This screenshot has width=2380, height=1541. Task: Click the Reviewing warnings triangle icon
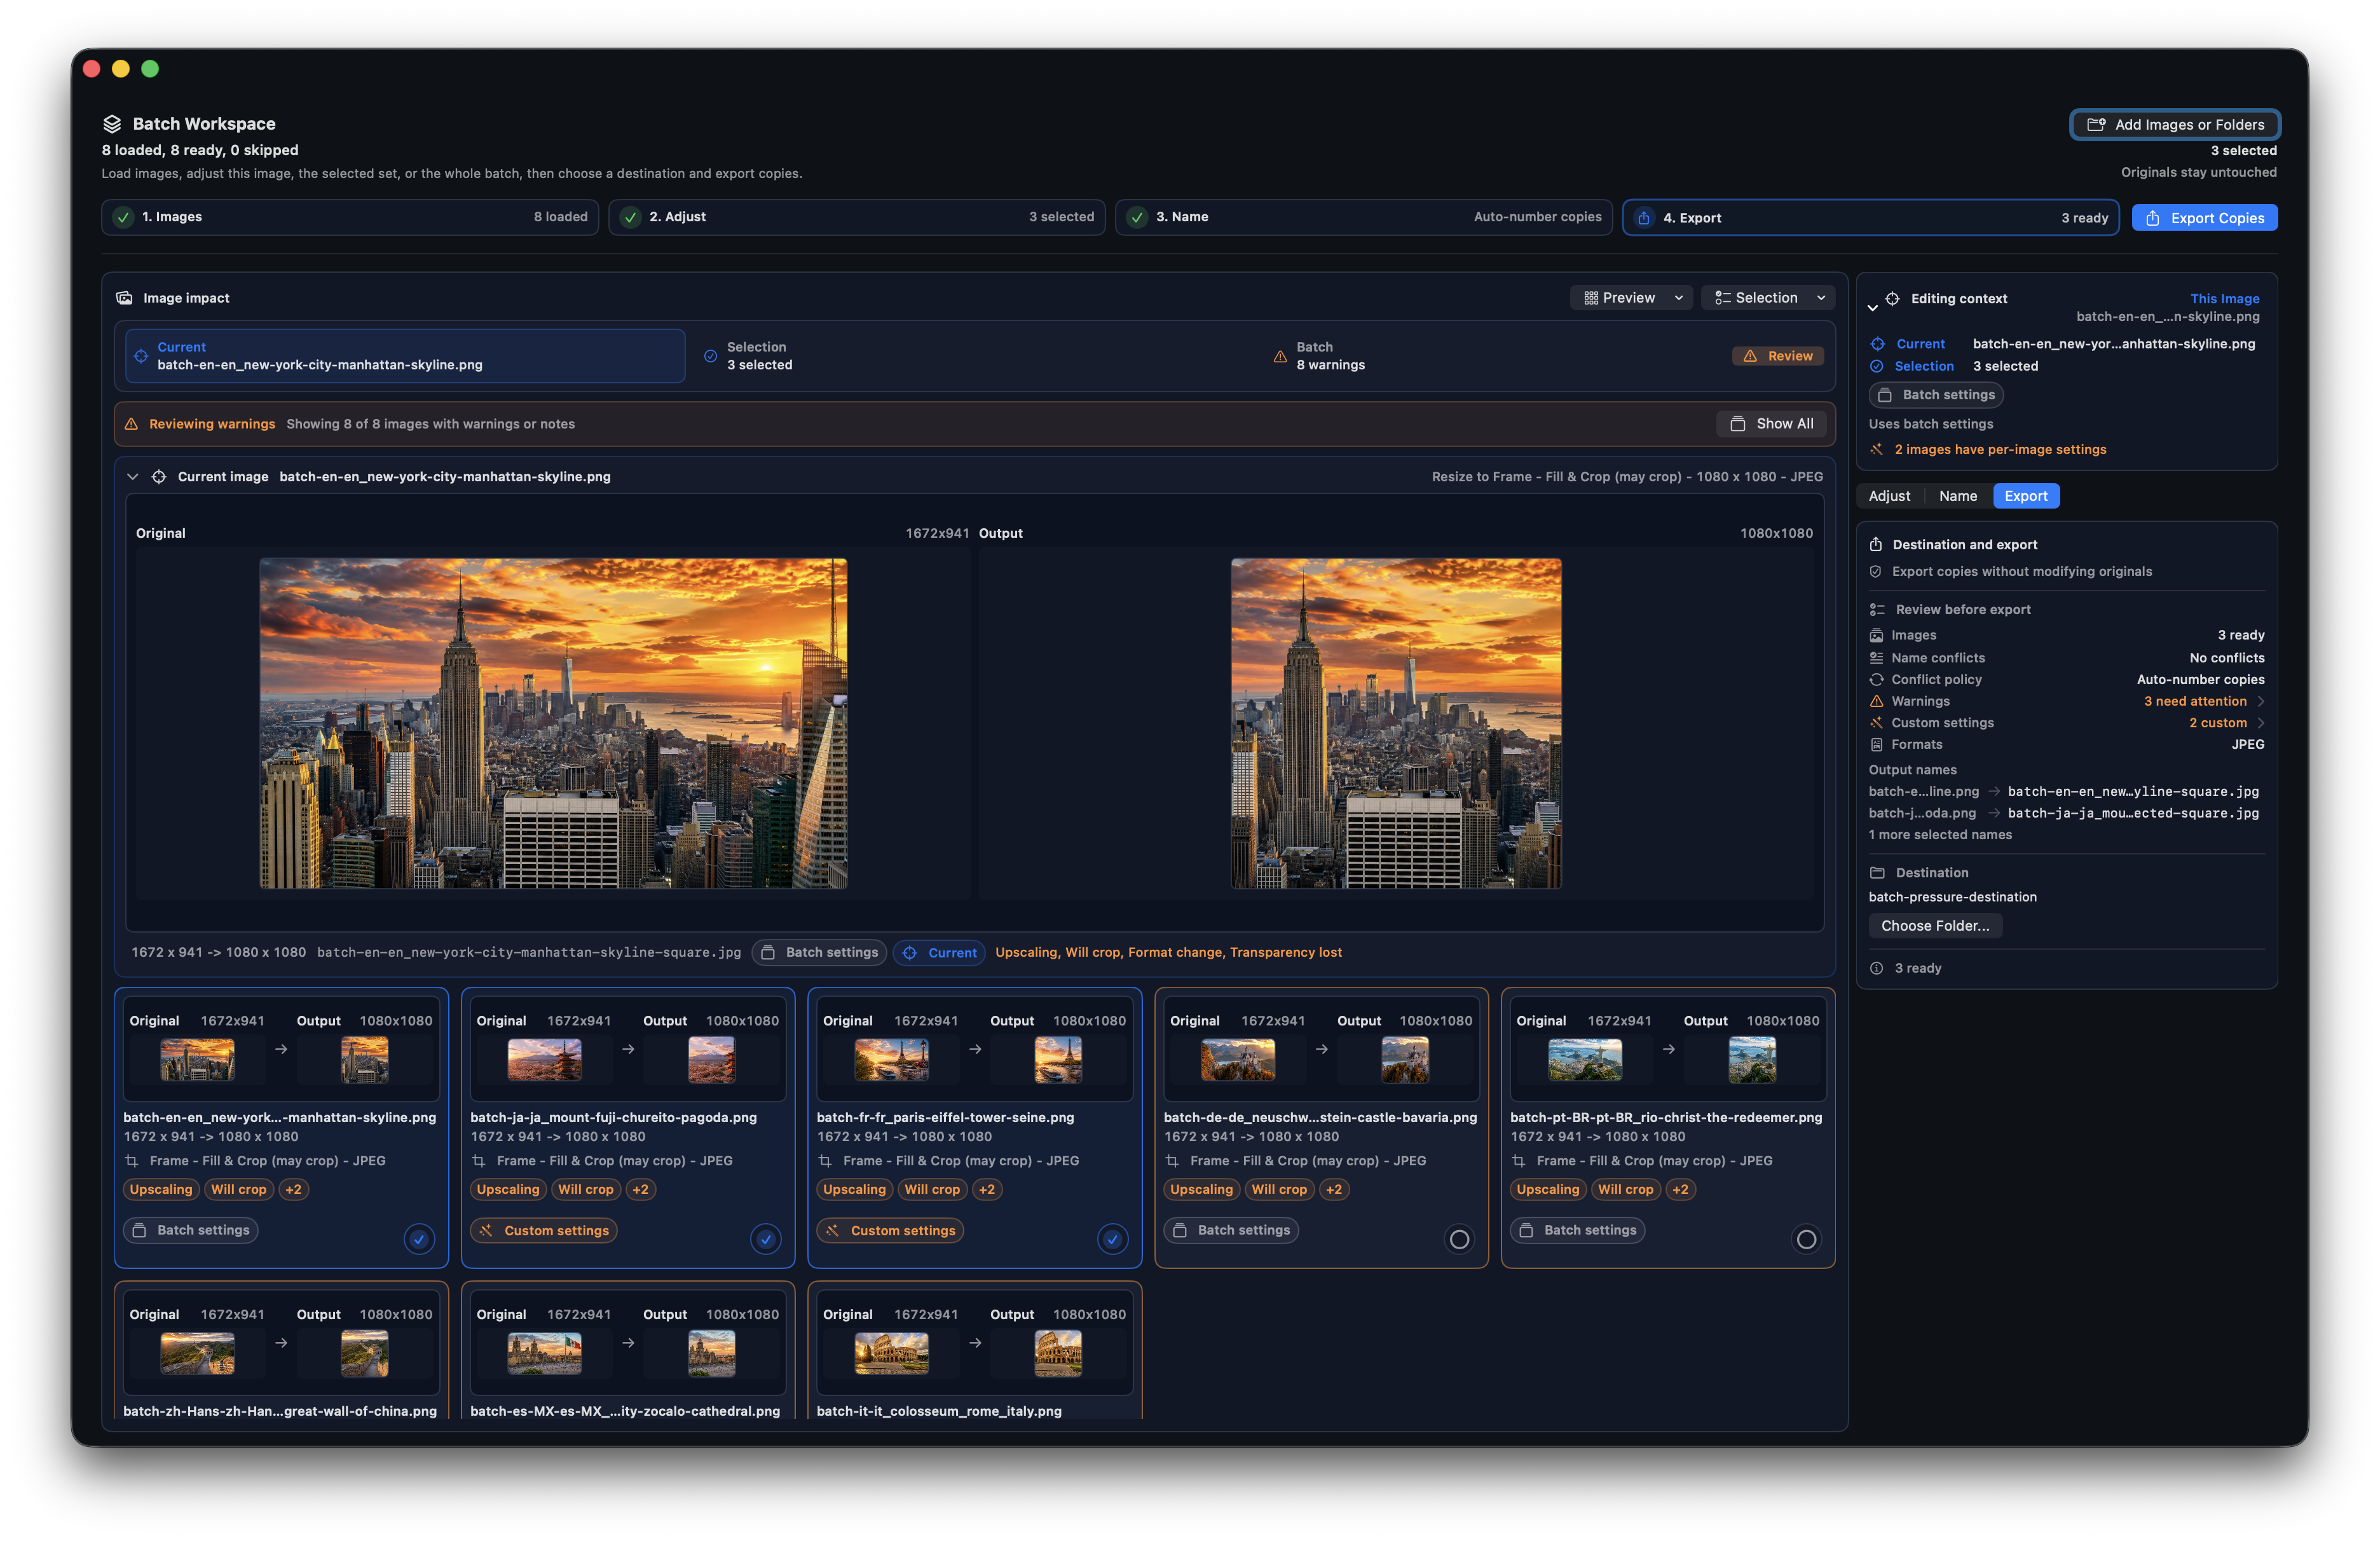(x=131, y=424)
